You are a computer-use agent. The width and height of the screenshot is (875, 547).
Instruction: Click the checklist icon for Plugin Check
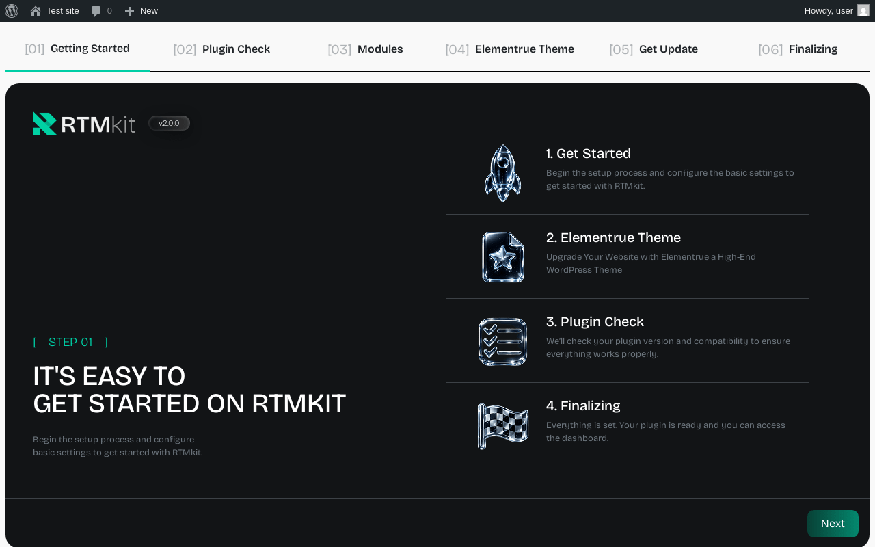pos(503,341)
